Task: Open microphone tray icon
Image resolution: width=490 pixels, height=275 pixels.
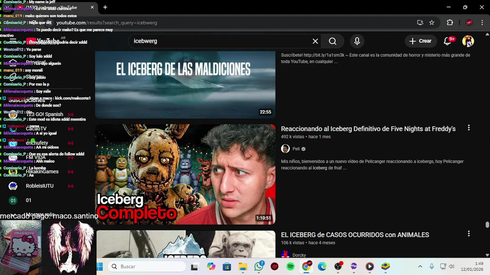Action: tap(431, 267)
